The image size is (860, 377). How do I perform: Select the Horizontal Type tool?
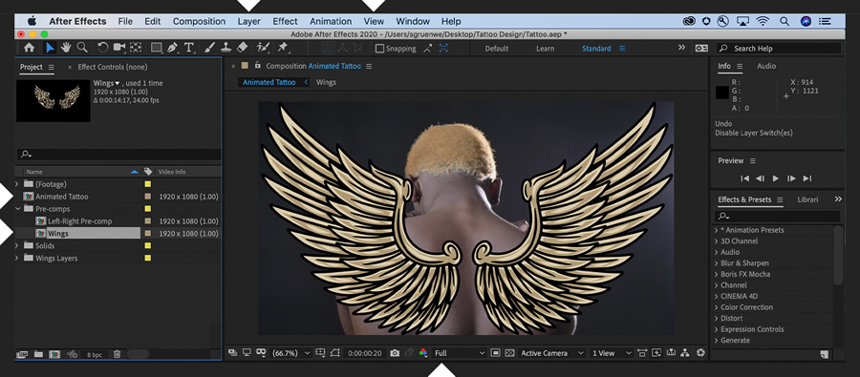[x=188, y=48]
